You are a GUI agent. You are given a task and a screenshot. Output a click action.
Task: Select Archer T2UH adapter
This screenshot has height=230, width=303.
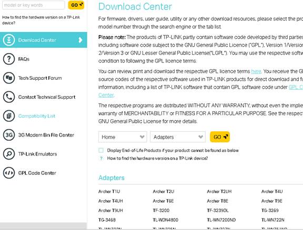pos(219,192)
